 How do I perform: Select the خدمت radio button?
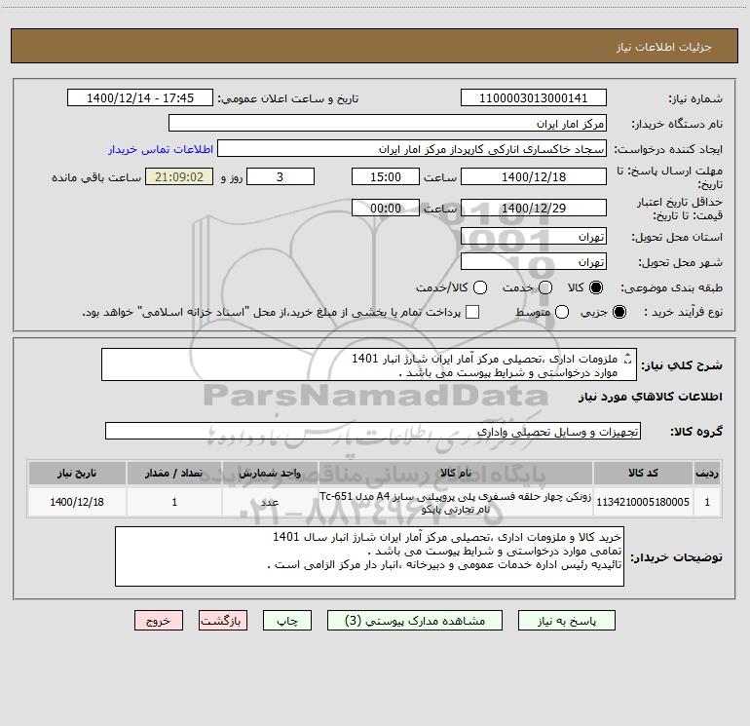(545, 287)
